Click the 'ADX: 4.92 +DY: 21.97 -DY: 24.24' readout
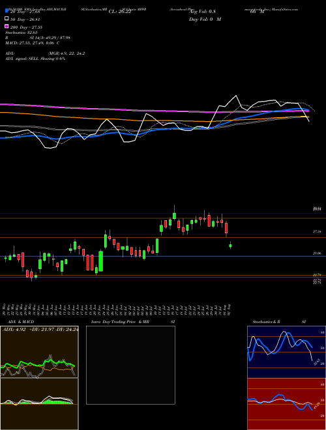The height and width of the screenshot is (430, 326). point(40,330)
